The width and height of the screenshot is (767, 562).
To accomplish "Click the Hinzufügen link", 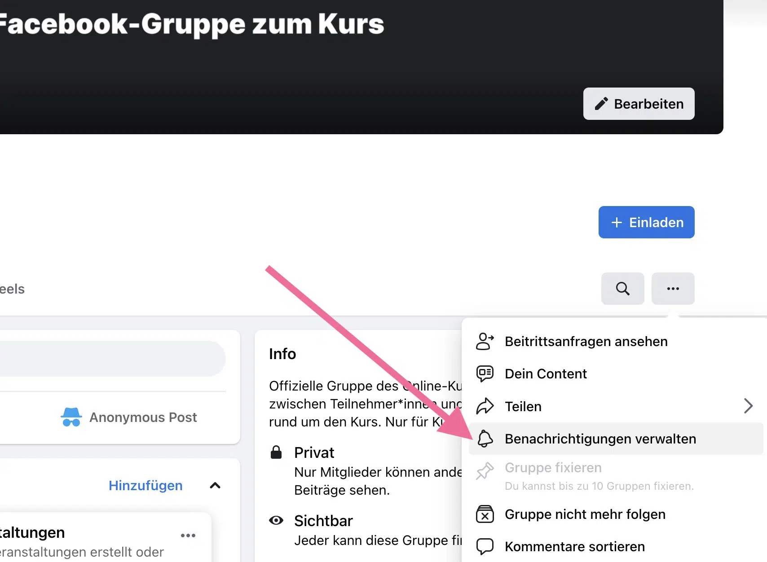I will click(x=145, y=485).
